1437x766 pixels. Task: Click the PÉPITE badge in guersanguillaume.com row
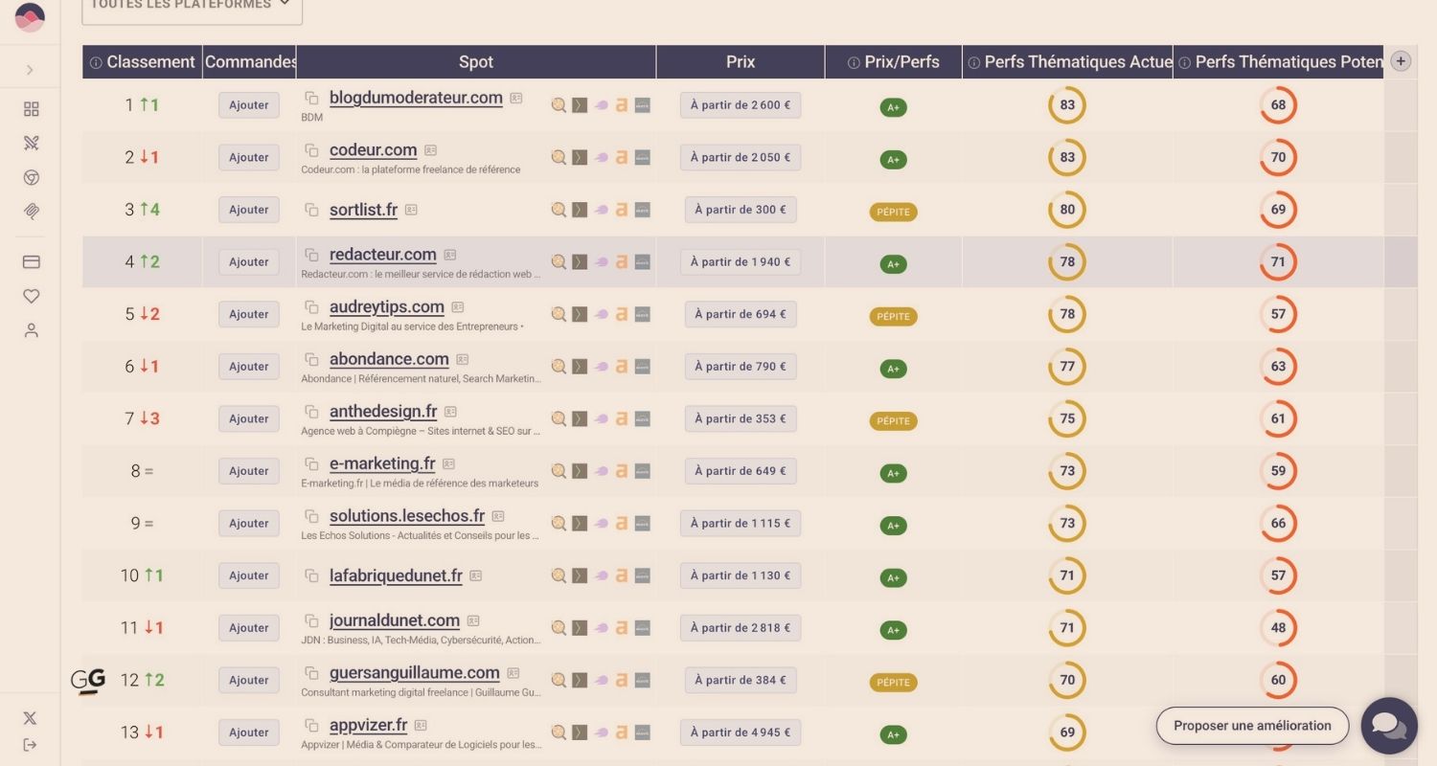[x=893, y=683]
